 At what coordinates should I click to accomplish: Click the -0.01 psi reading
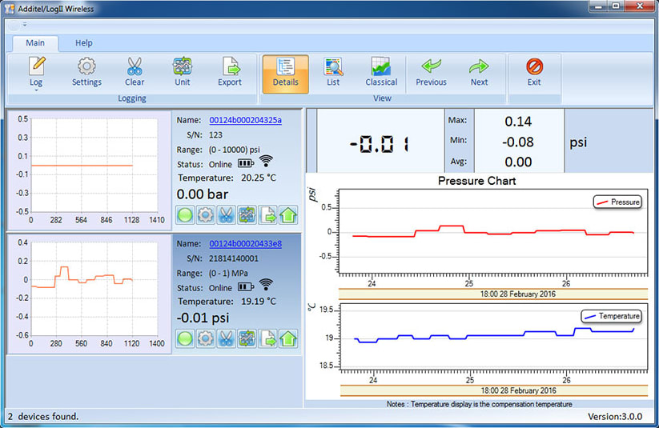(x=203, y=318)
